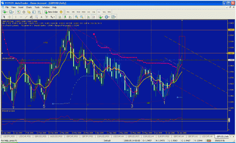Click the MetaTrader window title icon
This screenshot has height=143, width=236.
2,3
